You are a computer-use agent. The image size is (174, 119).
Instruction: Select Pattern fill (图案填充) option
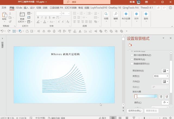point(132,59)
